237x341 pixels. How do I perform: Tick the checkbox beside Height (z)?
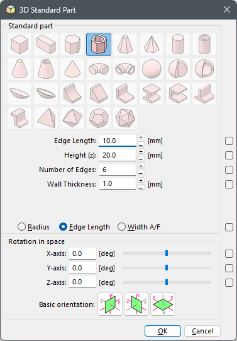[229, 156]
